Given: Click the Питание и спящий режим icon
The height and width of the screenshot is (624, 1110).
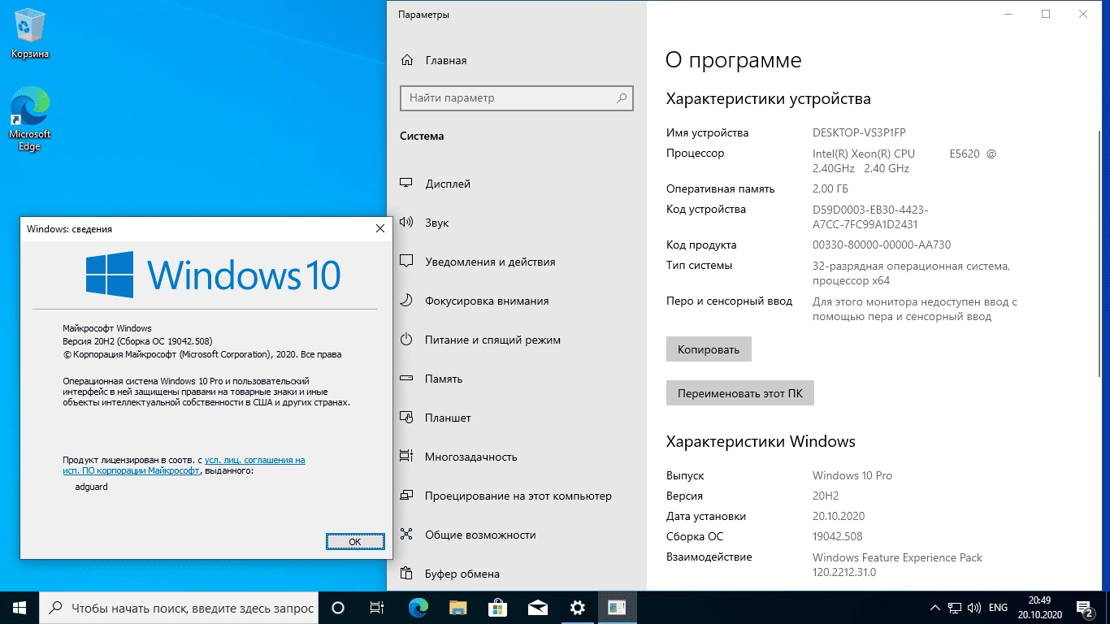Looking at the screenshot, I should [x=407, y=340].
